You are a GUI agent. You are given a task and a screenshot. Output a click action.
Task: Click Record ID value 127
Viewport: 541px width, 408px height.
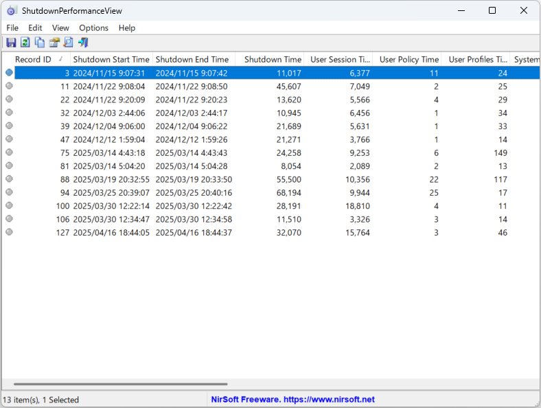[x=62, y=233]
